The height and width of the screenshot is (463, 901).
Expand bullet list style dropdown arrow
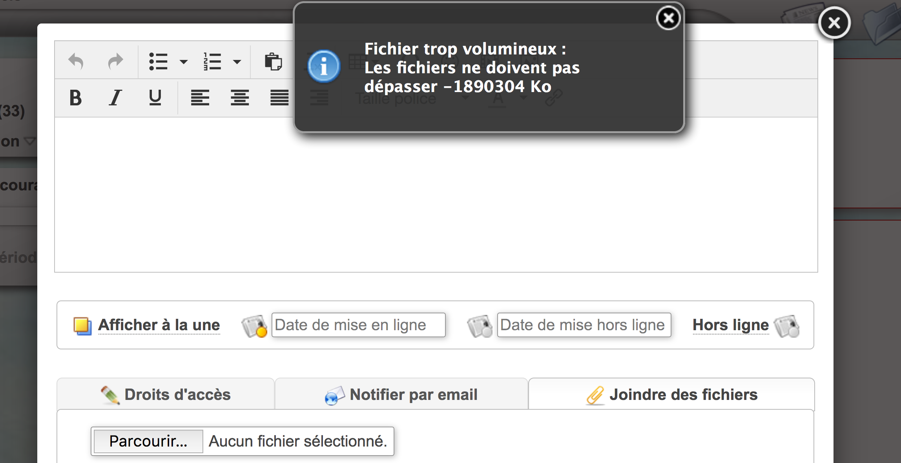[x=183, y=61]
